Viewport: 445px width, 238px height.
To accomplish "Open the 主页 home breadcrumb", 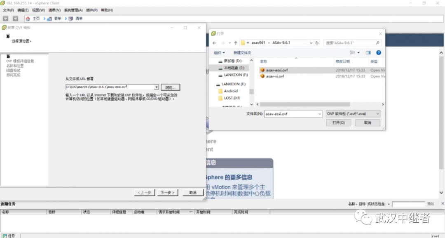I will [x=36, y=19].
